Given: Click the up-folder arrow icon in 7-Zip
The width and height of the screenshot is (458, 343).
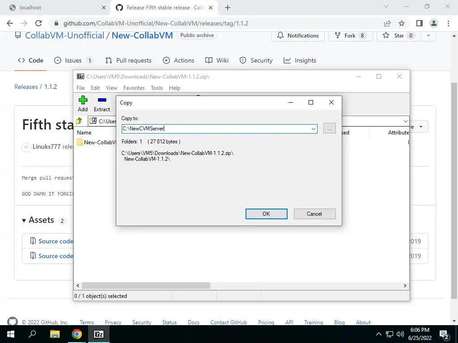Looking at the screenshot, I should coord(79,121).
